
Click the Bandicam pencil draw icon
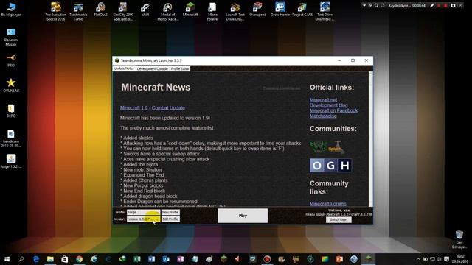[x=432, y=5]
